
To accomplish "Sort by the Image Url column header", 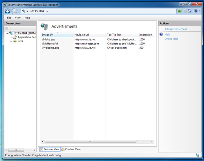I will tap(57, 35).
